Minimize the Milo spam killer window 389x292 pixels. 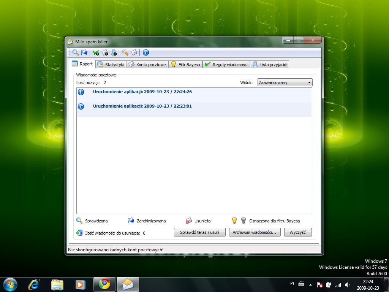288,40
